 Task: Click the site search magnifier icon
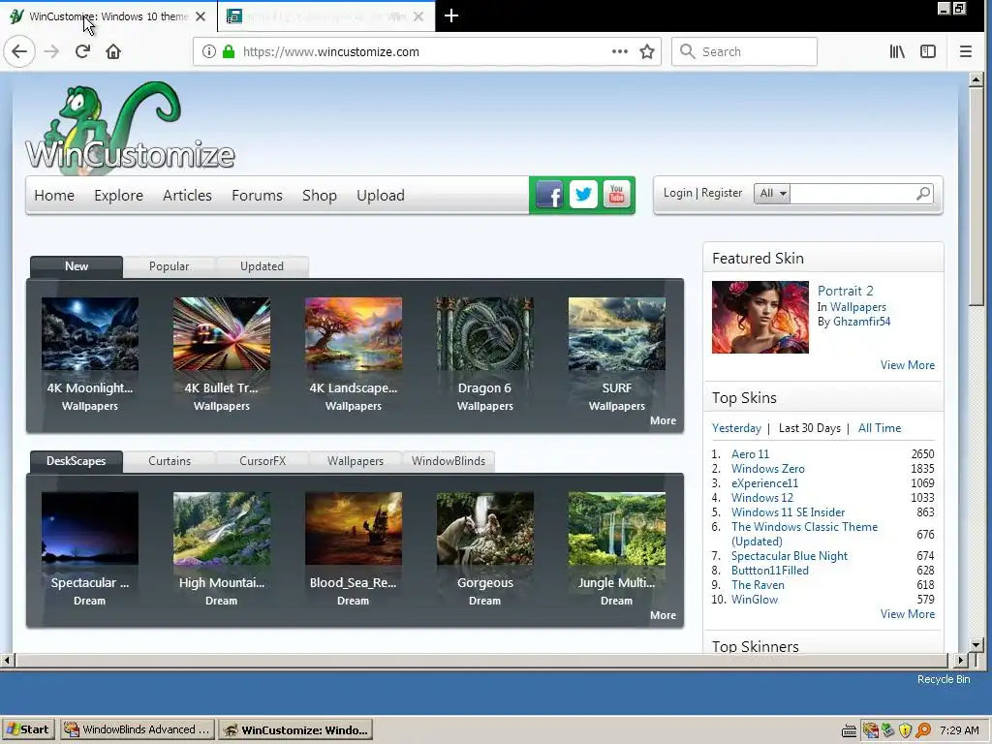(x=923, y=193)
